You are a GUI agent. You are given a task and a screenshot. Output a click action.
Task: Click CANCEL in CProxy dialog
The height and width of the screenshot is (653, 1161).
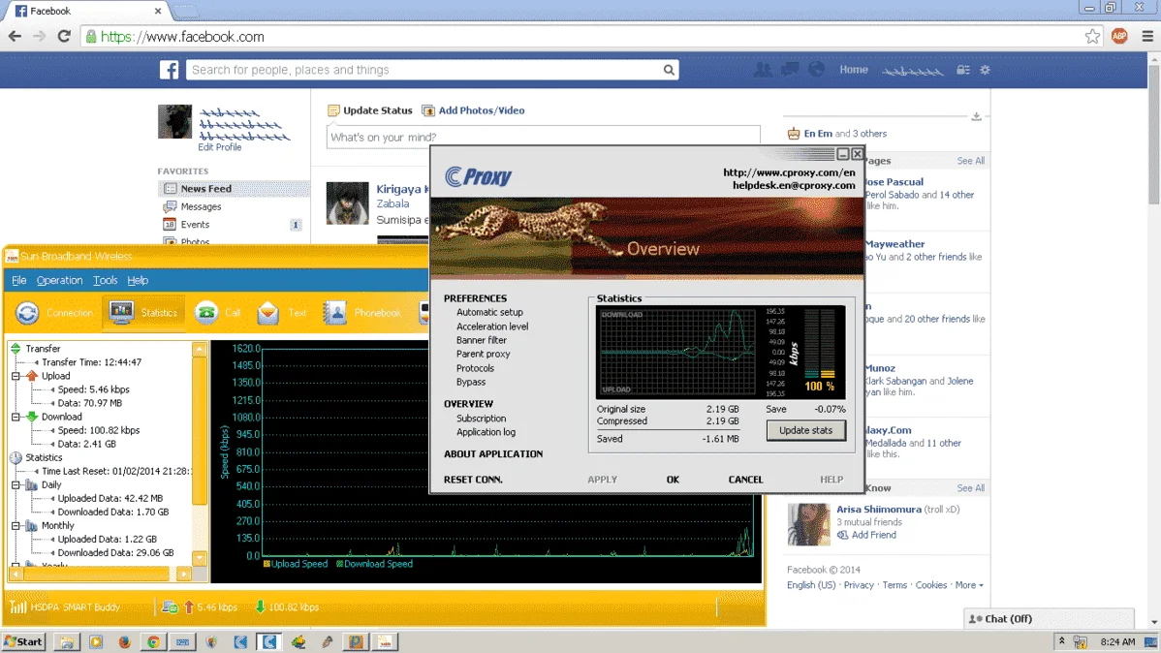[745, 480]
